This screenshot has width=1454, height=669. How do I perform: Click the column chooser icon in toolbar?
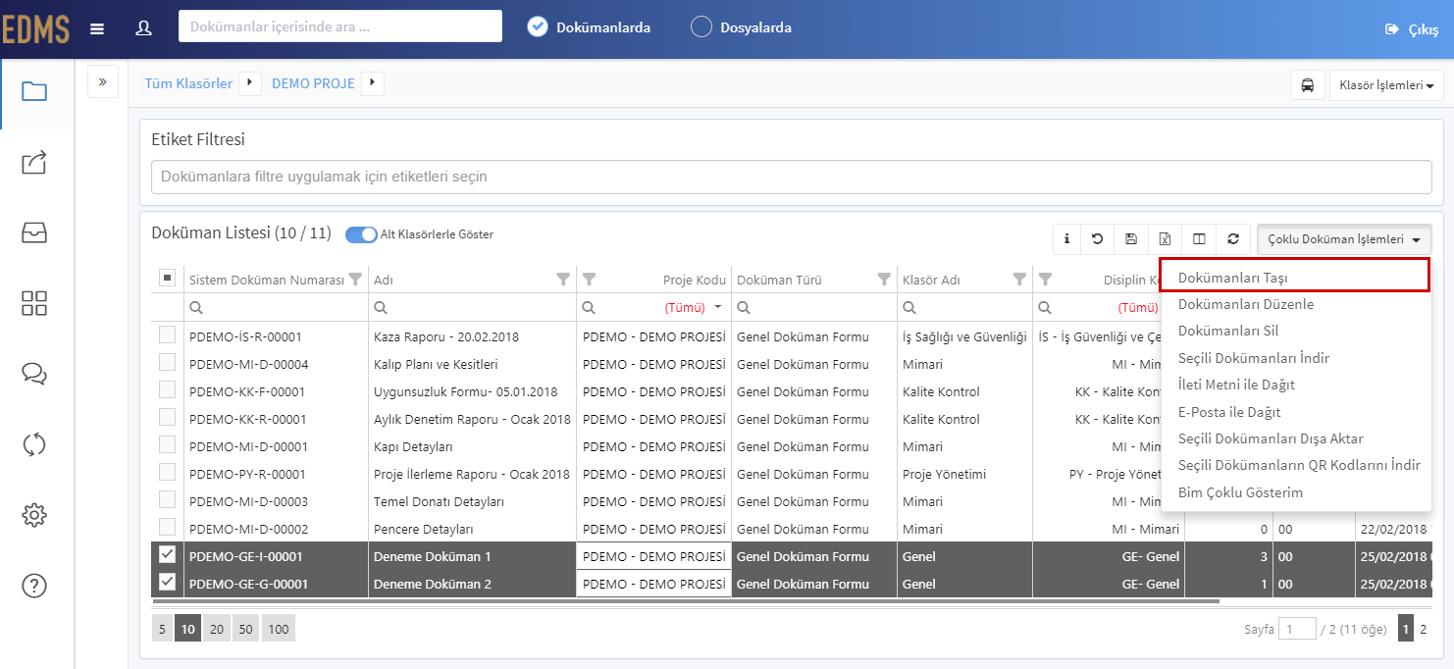coord(1199,238)
